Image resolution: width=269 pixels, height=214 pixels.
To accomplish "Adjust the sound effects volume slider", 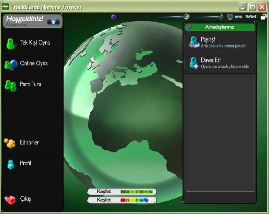I will tap(170, 17).
